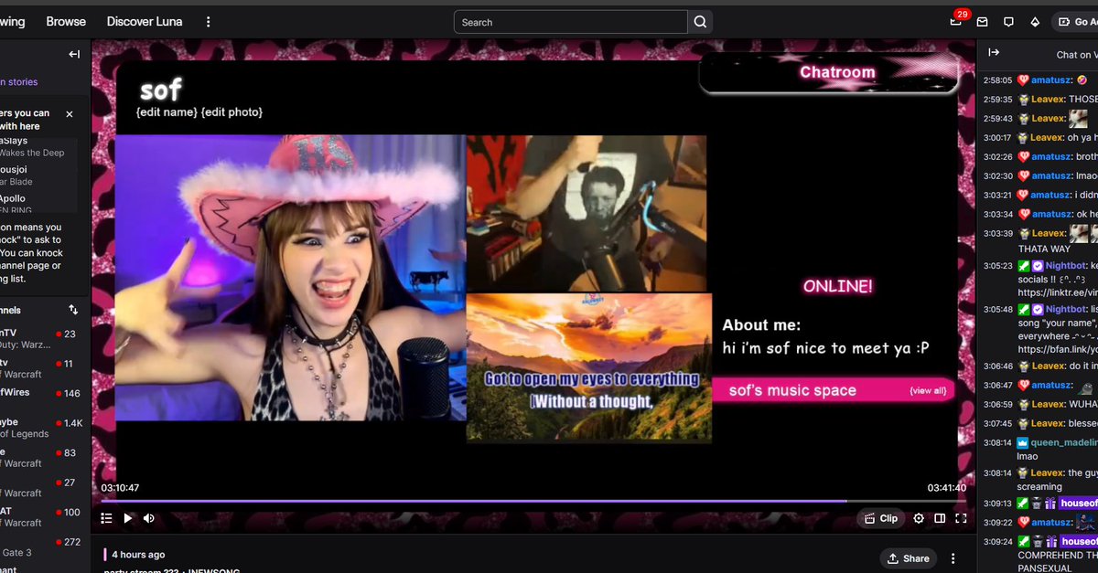Image resolution: width=1098 pixels, height=573 pixels.
Task: Open the player settings gear
Action: (x=919, y=518)
